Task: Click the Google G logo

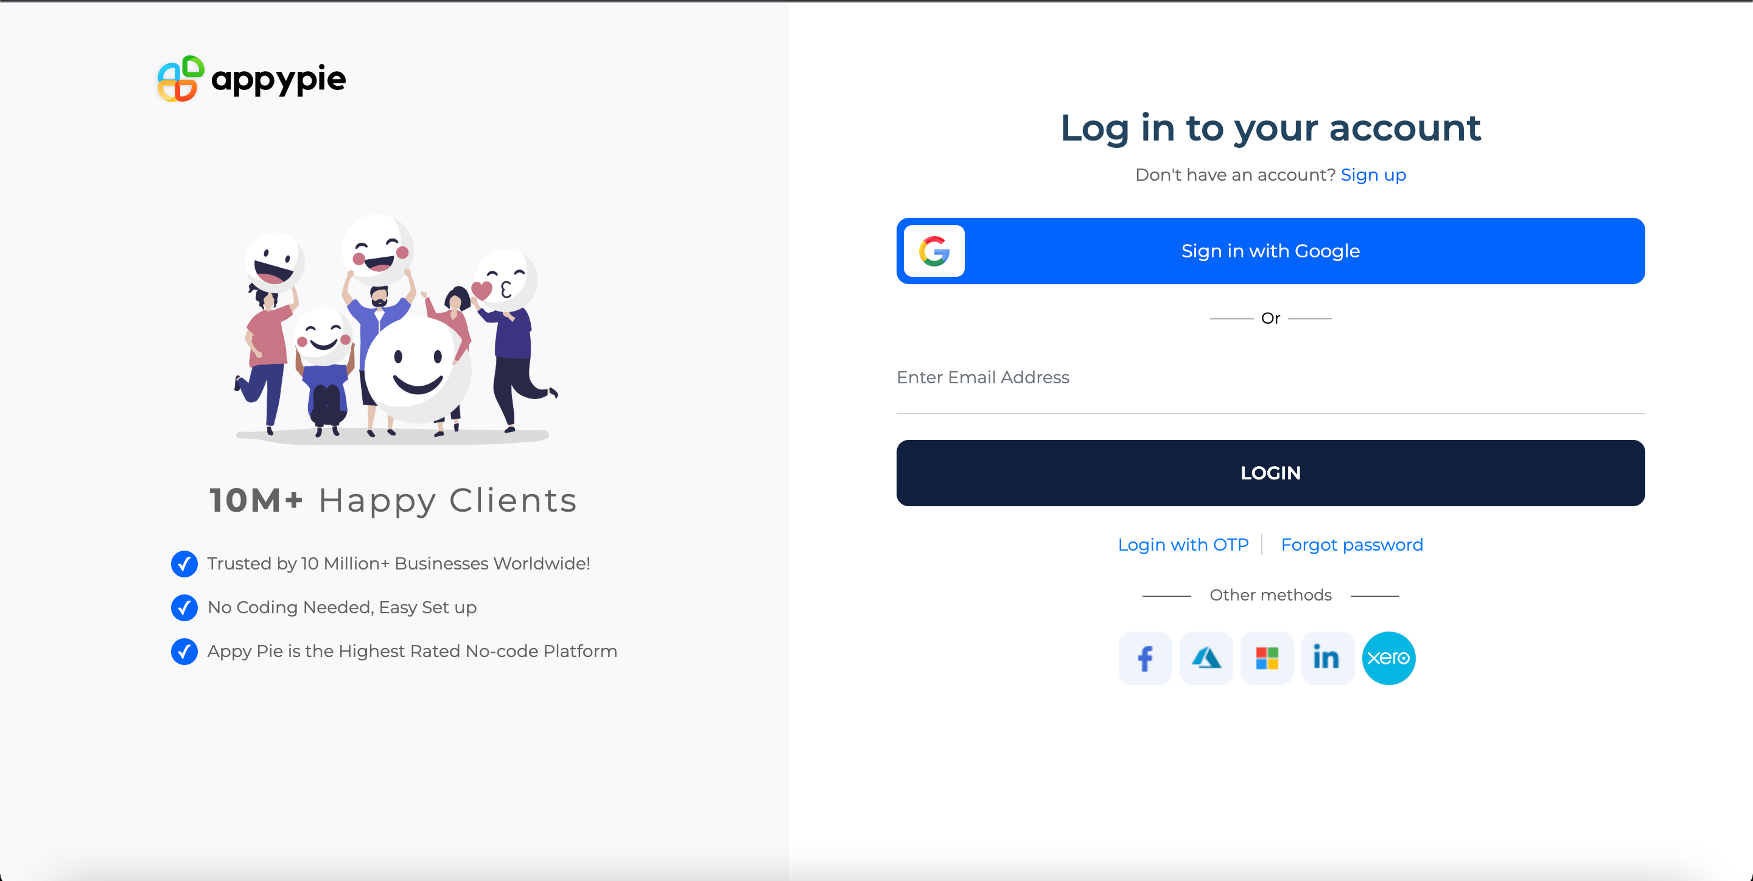Action: coord(934,251)
